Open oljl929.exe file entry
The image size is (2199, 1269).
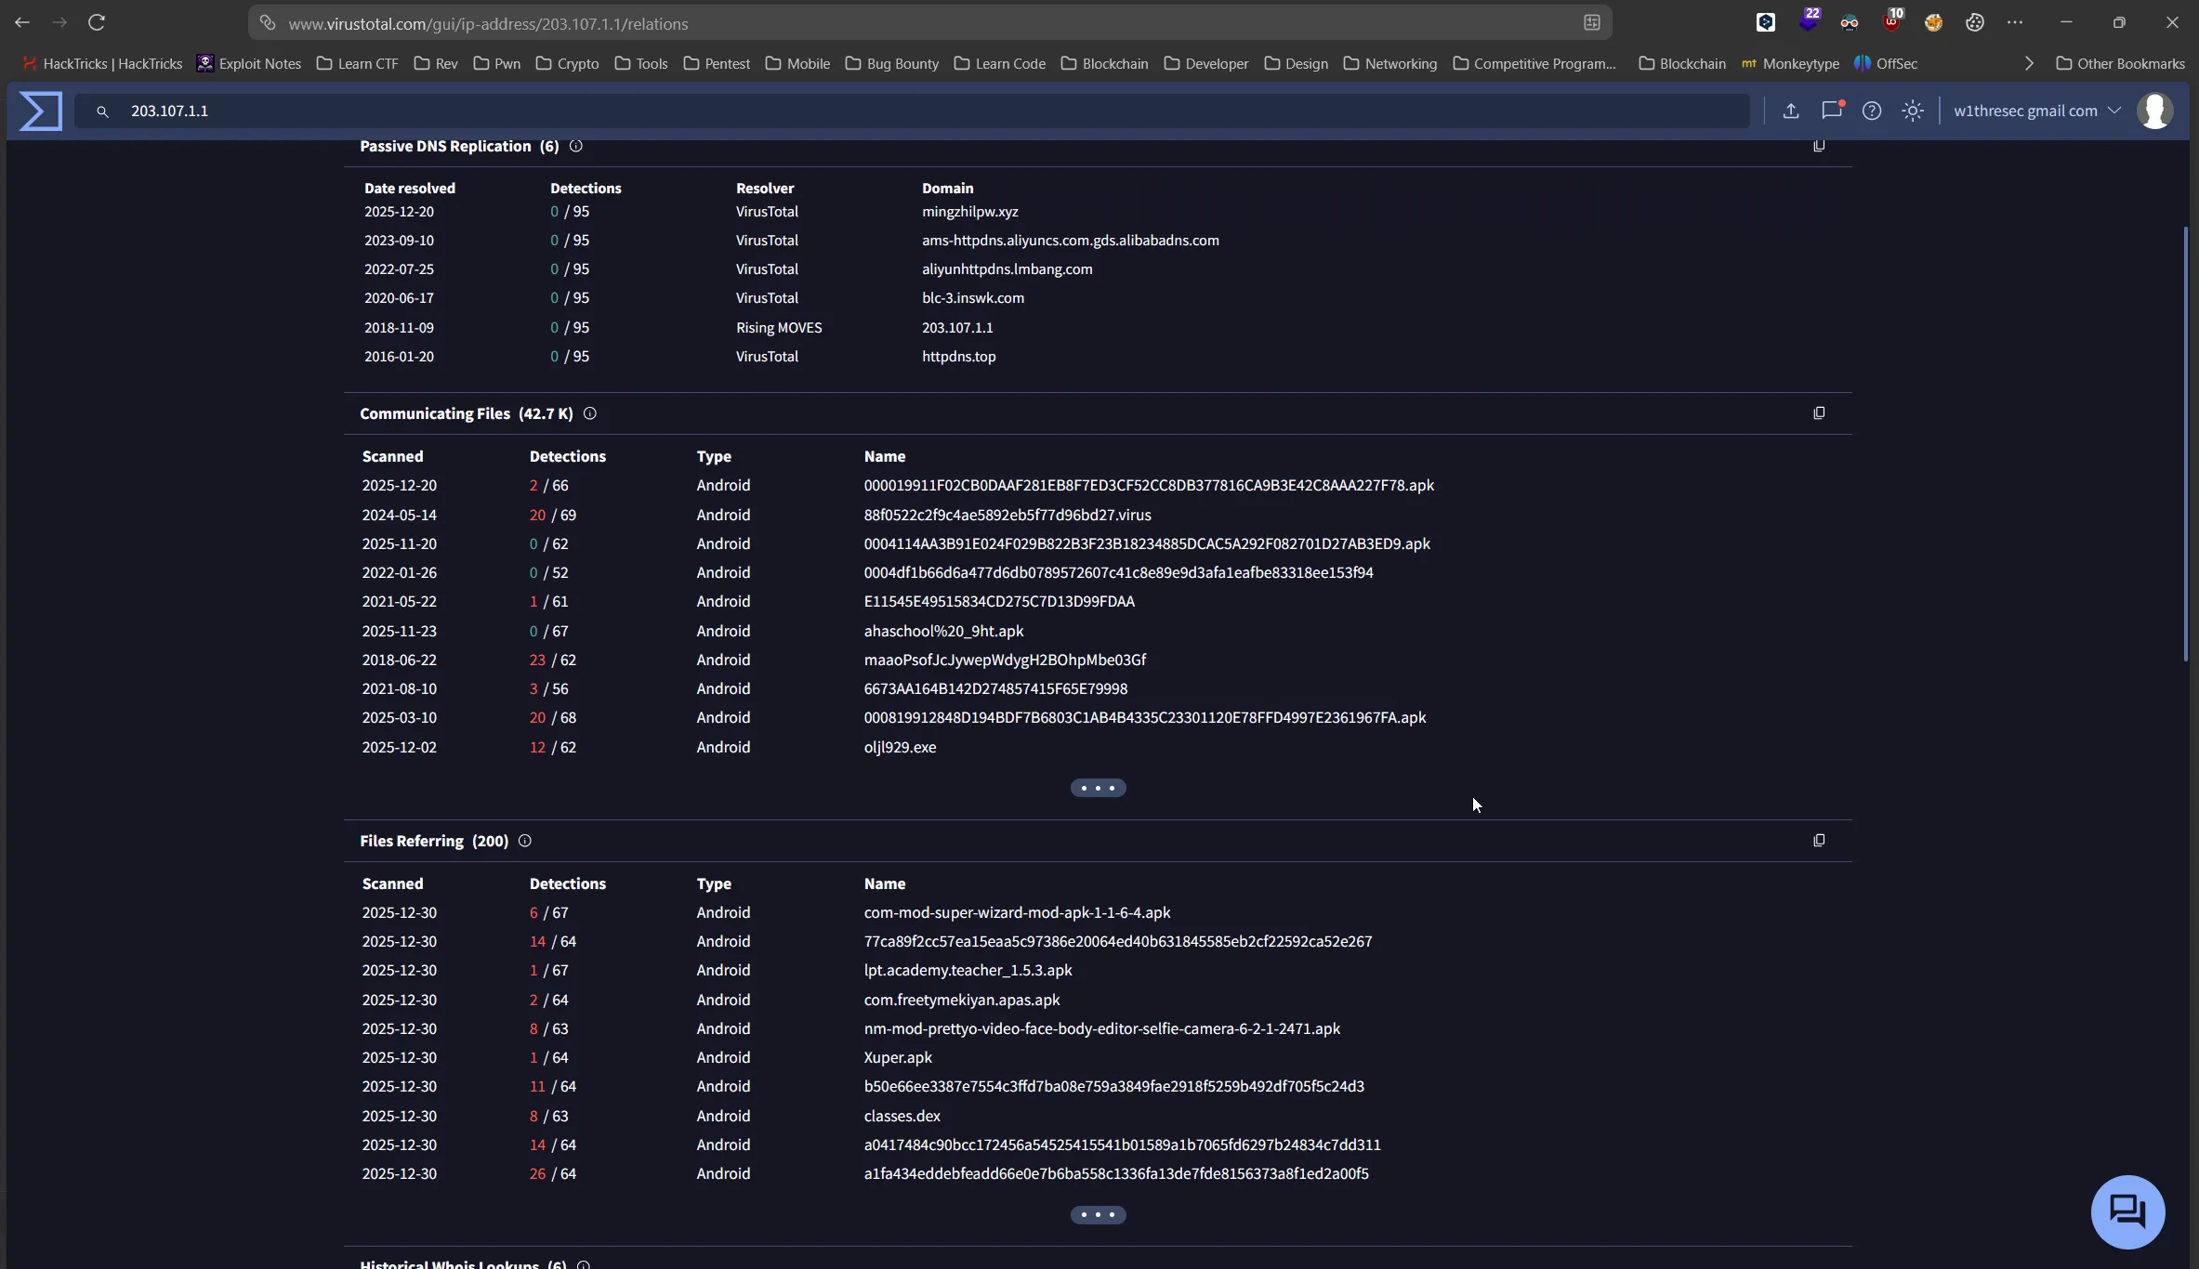coord(900,747)
